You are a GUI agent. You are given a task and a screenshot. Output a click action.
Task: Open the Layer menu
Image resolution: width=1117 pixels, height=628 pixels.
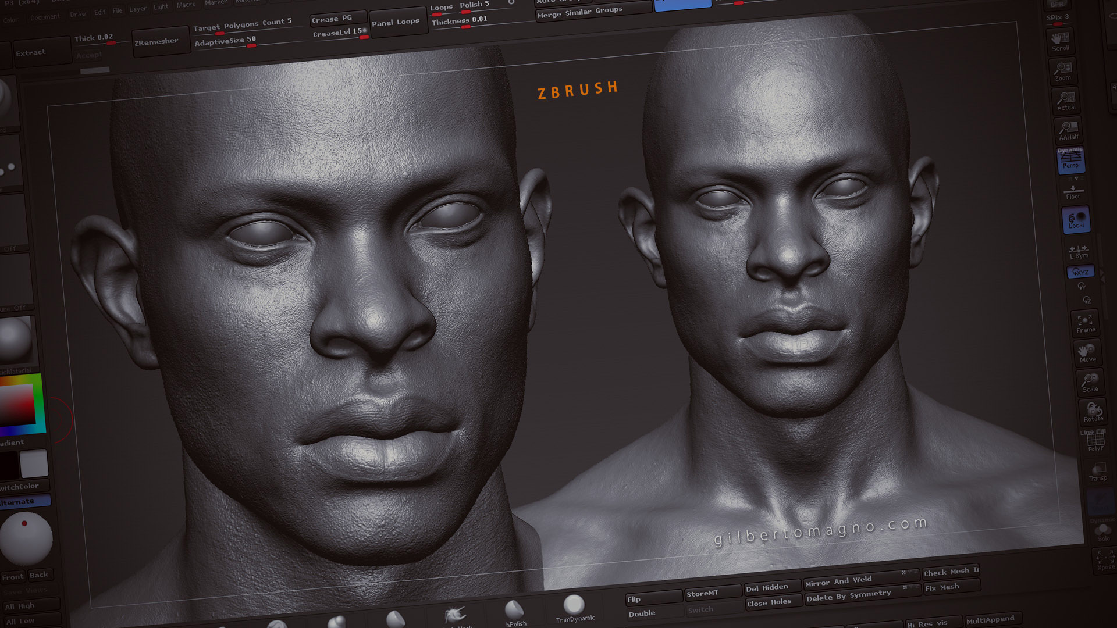tap(138, 9)
